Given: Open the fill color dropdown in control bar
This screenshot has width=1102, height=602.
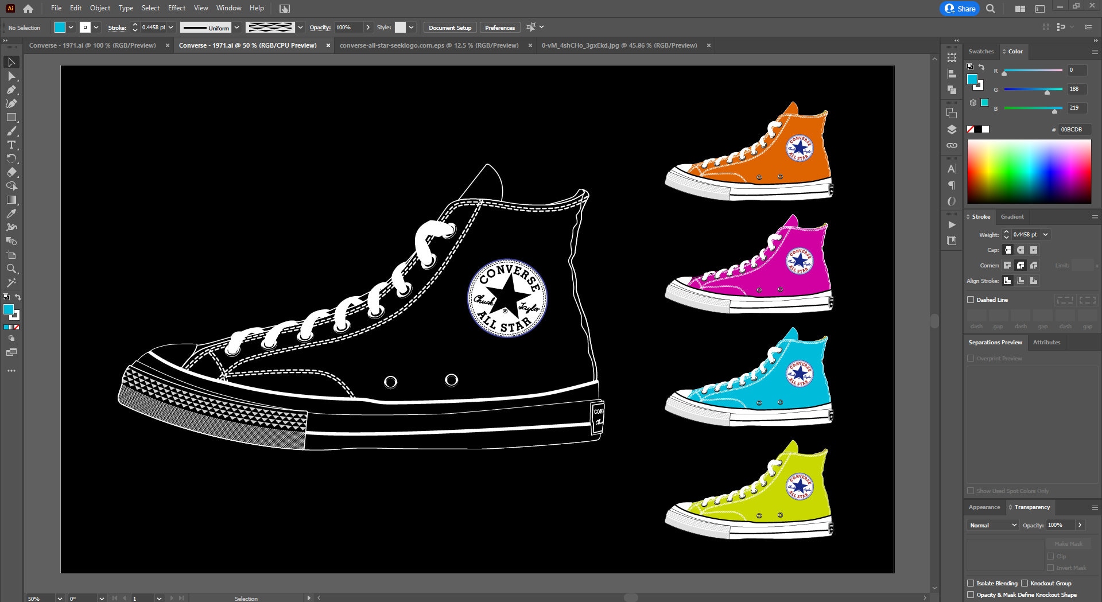Looking at the screenshot, I should [71, 28].
